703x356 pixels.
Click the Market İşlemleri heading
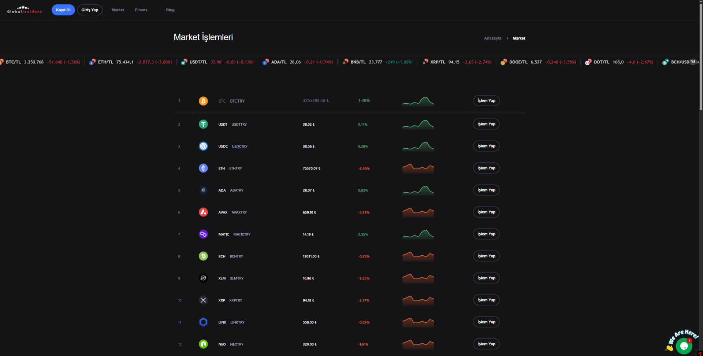coord(203,37)
